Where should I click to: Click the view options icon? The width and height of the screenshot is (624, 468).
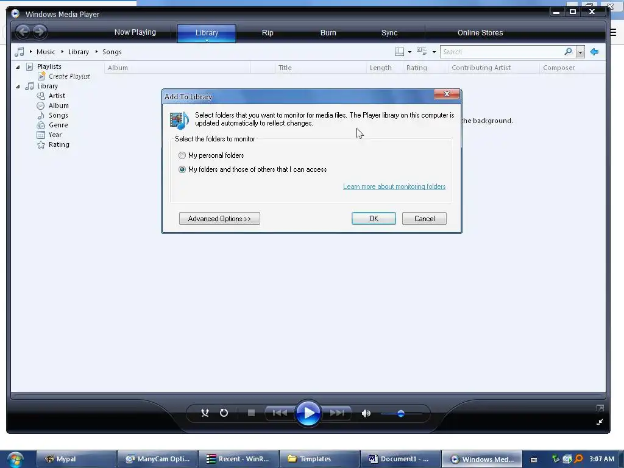coord(422,51)
